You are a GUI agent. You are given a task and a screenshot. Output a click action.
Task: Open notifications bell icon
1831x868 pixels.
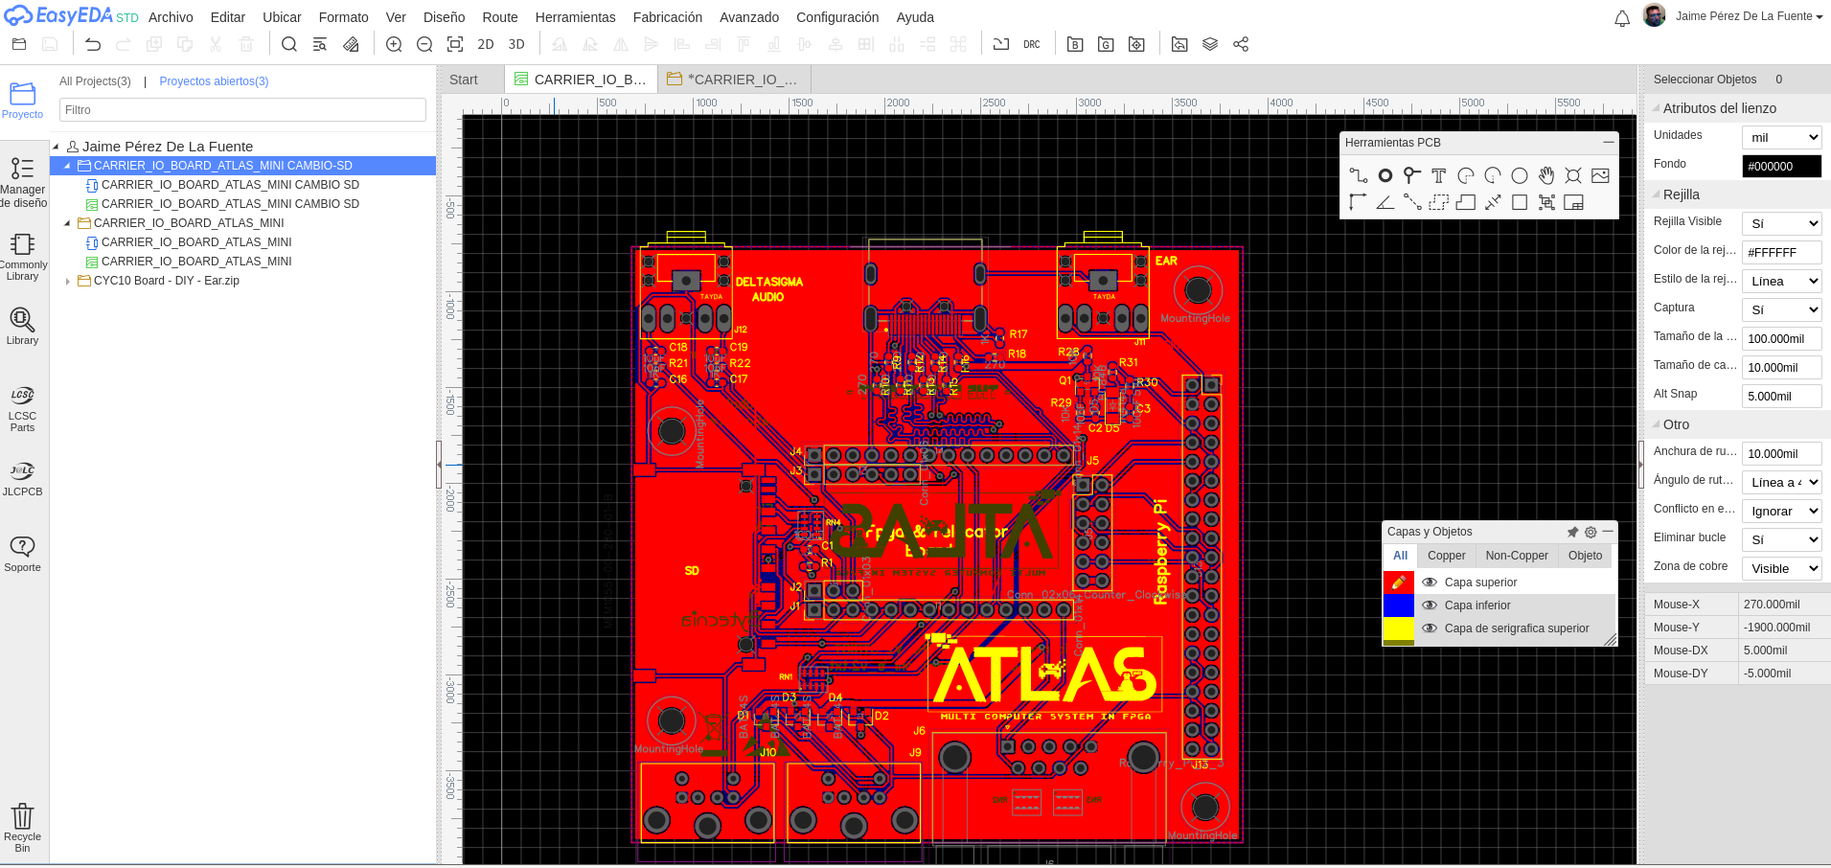[x=1622, y=18]
